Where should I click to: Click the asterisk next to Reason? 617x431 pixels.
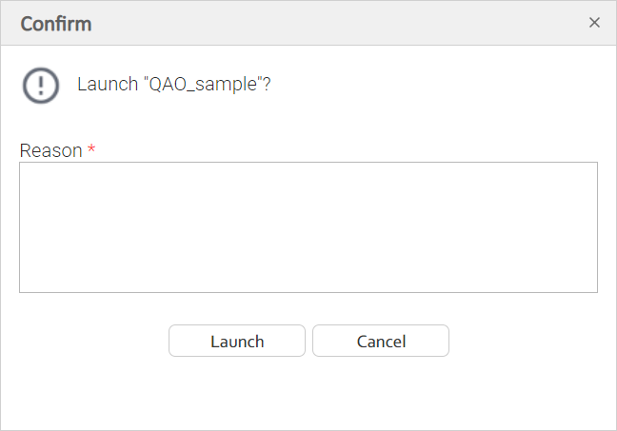91,150
